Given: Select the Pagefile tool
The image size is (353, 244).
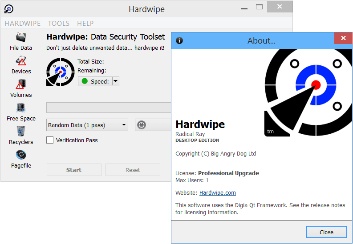Looking at the screenshot, I should 21,160.
